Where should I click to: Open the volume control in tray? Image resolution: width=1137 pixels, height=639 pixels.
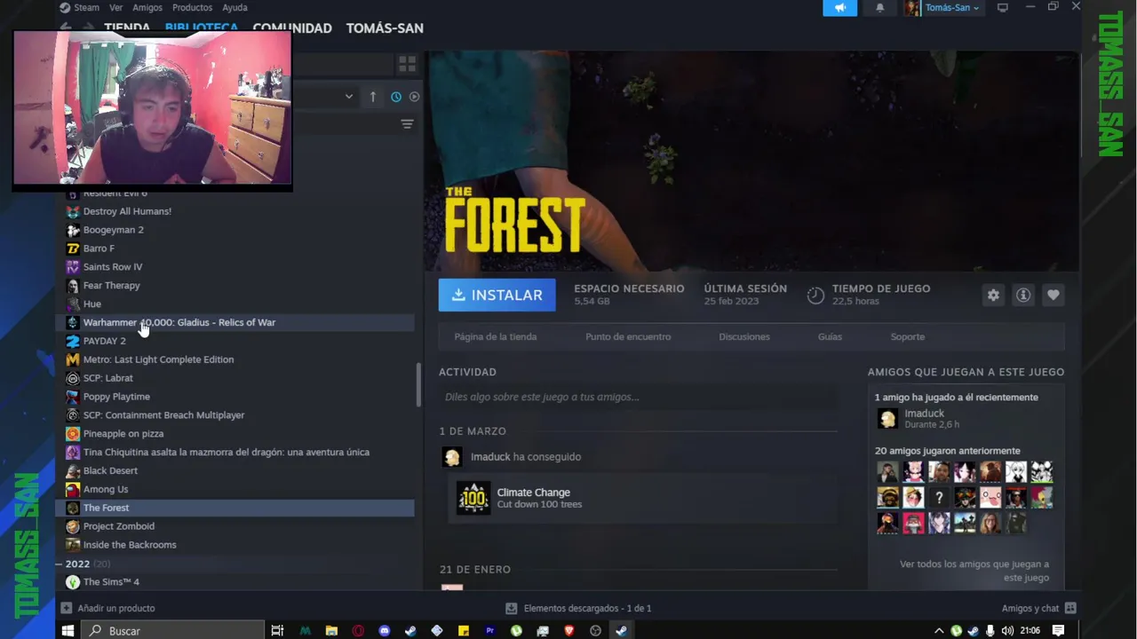(x=1006, y=630)
